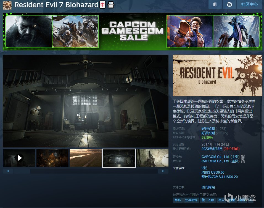Open 预计税后收入$ USD0.20 link
Viewport: 264px width, 208px height.
click(x=220, y=177)
